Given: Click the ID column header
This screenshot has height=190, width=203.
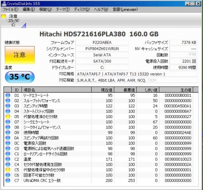Looking at the screenshot, I should coord(17,90).
